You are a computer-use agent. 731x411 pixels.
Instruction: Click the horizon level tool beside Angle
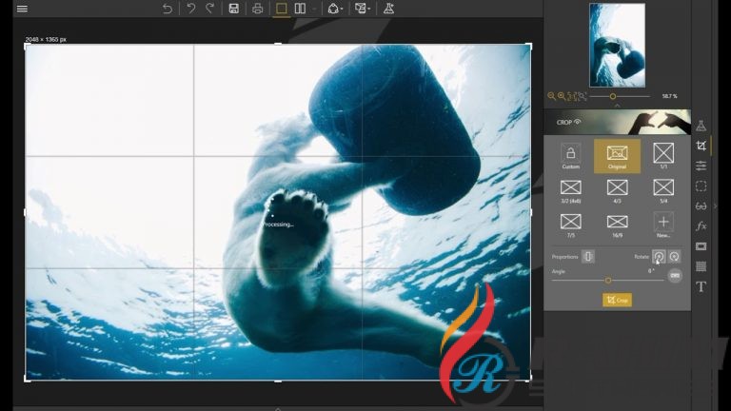(675, 275)
